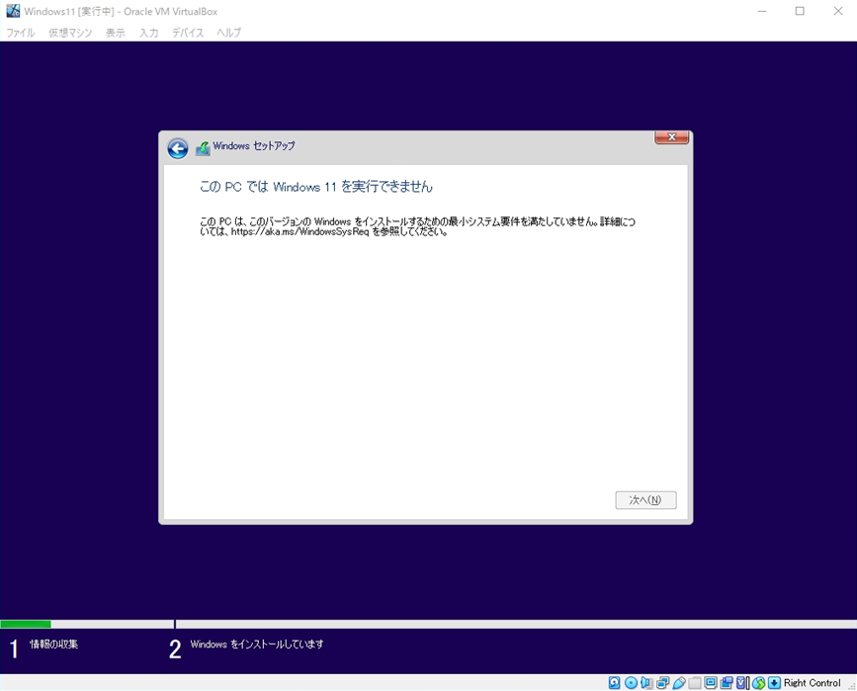
Task: Maximize the VirtualBox window
Action: point(800,11)
